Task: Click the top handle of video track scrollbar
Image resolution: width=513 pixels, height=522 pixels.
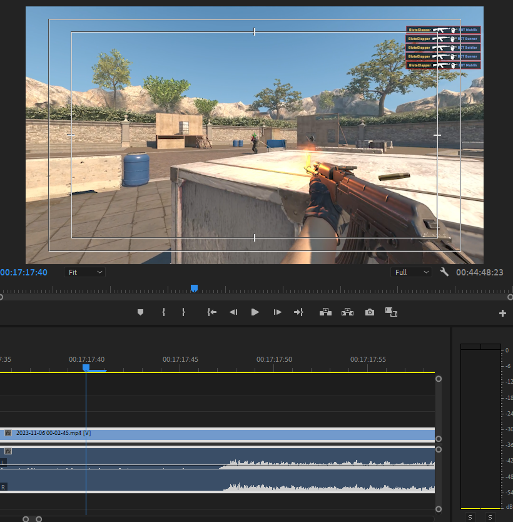Action: pos(439,379)
